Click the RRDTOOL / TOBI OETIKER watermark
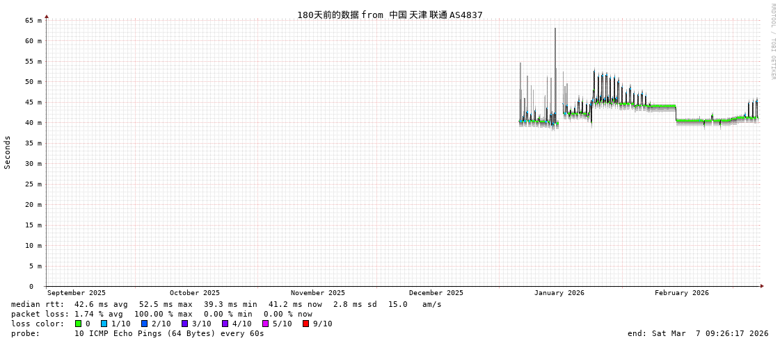The width and height of the screenshot is (780, 343). coord(772,42)
